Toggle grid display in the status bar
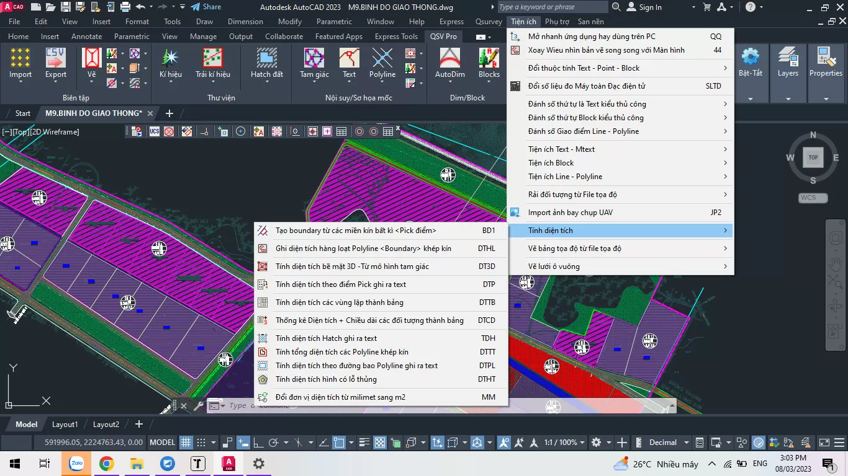The width and height of the screenshot is (848, 476). click(185, 442)
